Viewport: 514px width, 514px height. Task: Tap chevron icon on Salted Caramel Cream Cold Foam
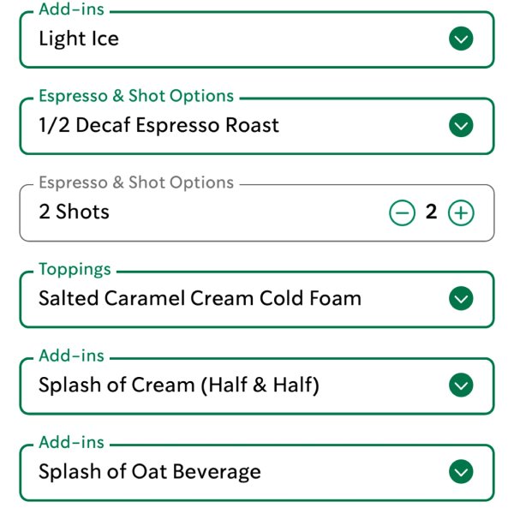(461, 299)
